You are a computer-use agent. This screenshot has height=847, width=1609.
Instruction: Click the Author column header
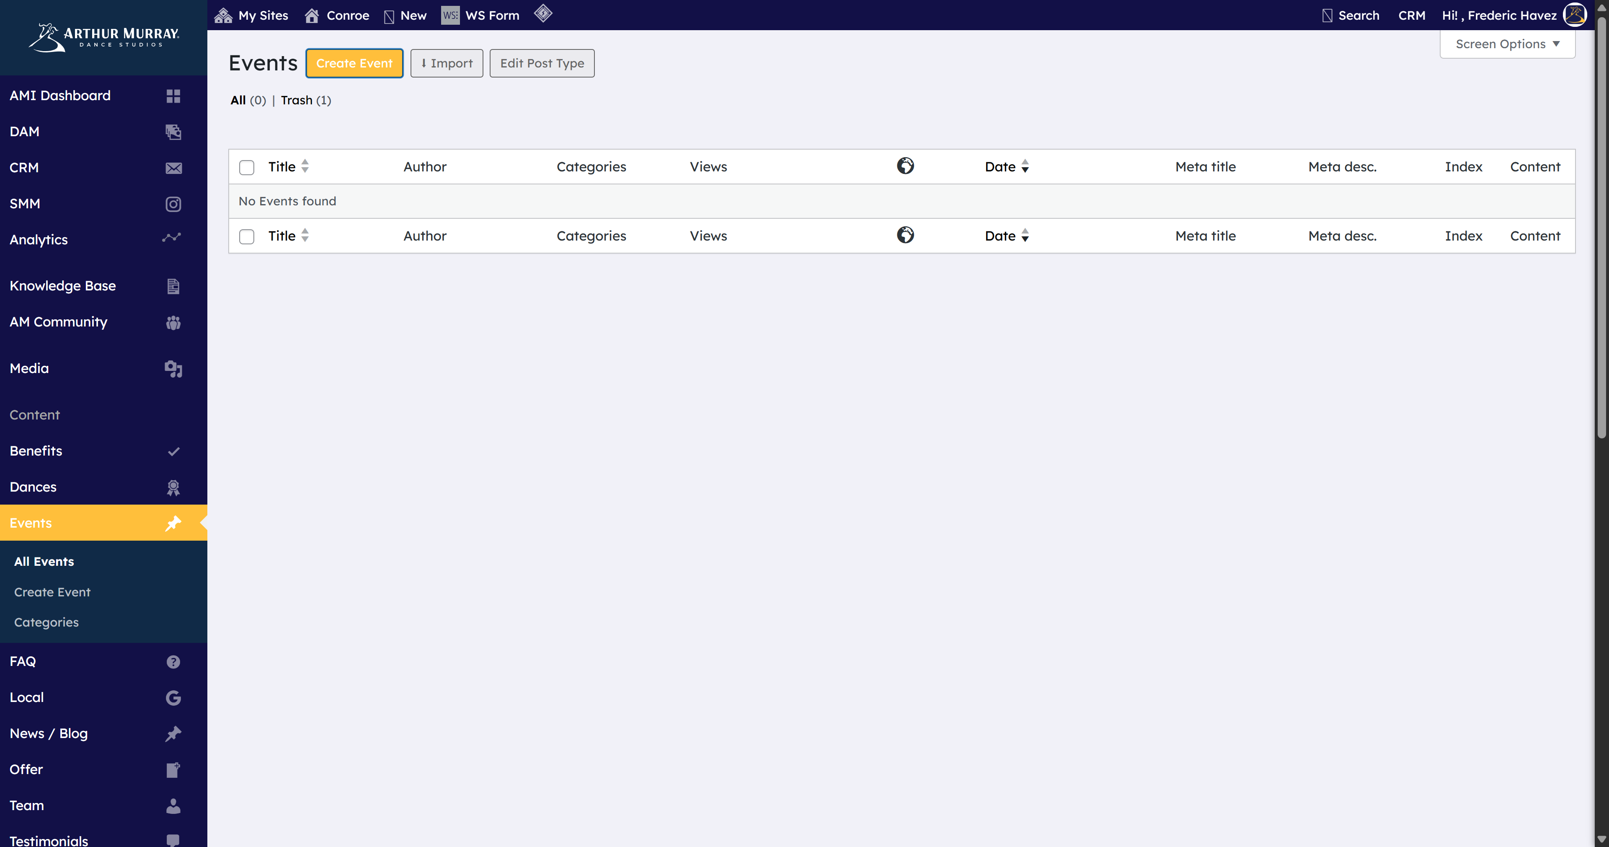pos(425,167)
